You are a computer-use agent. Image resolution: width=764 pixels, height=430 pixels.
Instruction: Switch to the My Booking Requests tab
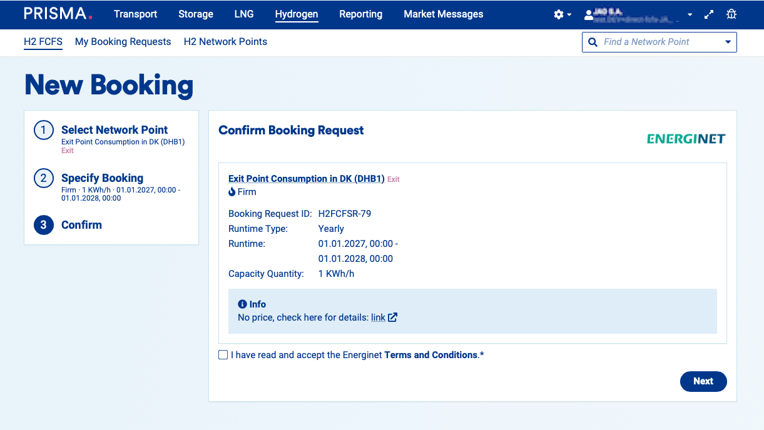[x=123, y=41]
